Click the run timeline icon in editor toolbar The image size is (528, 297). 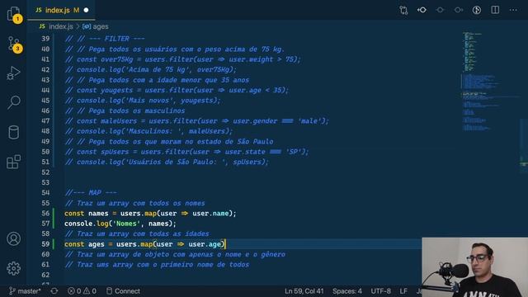[x=477, y=10]
